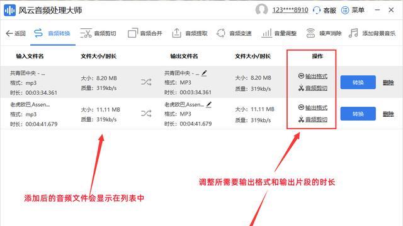Click the 返回 label
403x226 pixels.
coord(20,33)
